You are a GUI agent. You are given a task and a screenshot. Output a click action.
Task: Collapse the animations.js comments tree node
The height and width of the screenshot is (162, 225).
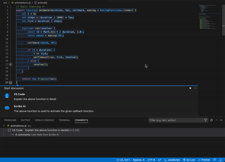pos(4,126)
